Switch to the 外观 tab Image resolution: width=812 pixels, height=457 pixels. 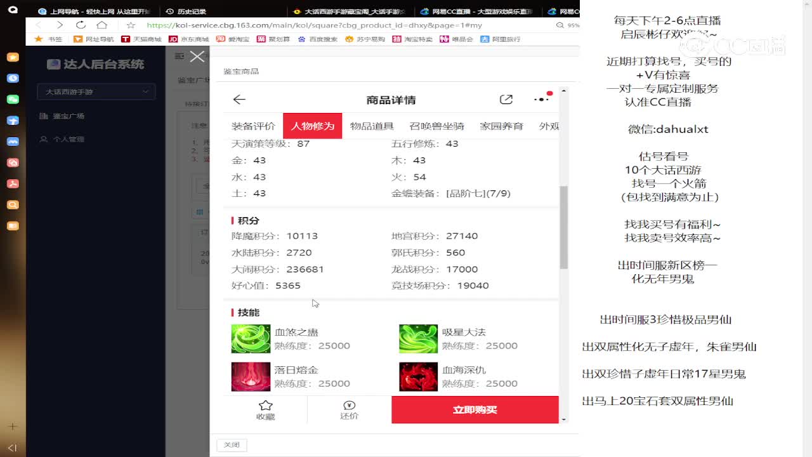549,126
